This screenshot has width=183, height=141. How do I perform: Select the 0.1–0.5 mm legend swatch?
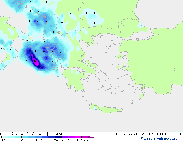pyautogui.click(x=5, y=137)
